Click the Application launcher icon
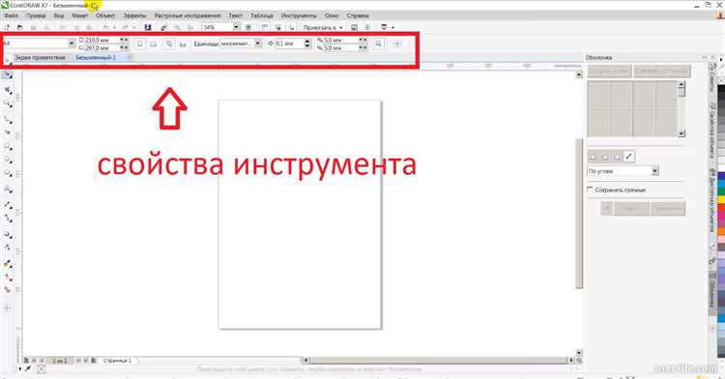This screenshot has width=725, height=379. pos(384,27)
